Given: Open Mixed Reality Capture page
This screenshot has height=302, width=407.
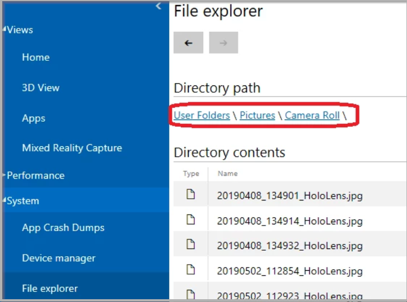Looking at the screenshot, I should 72,148.
